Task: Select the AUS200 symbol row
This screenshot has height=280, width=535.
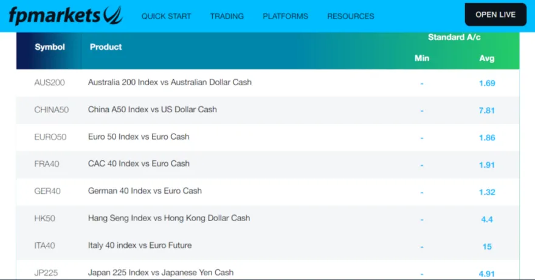Action: pyautogui.click(x=49, y=82)
